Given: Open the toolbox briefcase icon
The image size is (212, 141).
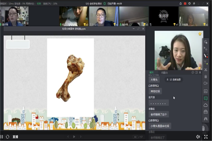Looking at the screenshot, I should click(x=206, y=112).
